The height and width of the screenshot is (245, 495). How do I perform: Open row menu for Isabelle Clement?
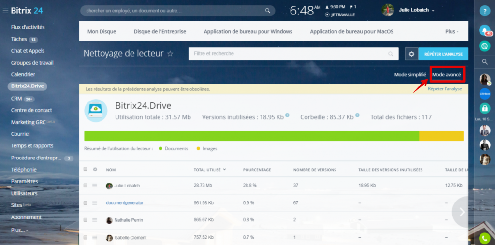[95, 237]
